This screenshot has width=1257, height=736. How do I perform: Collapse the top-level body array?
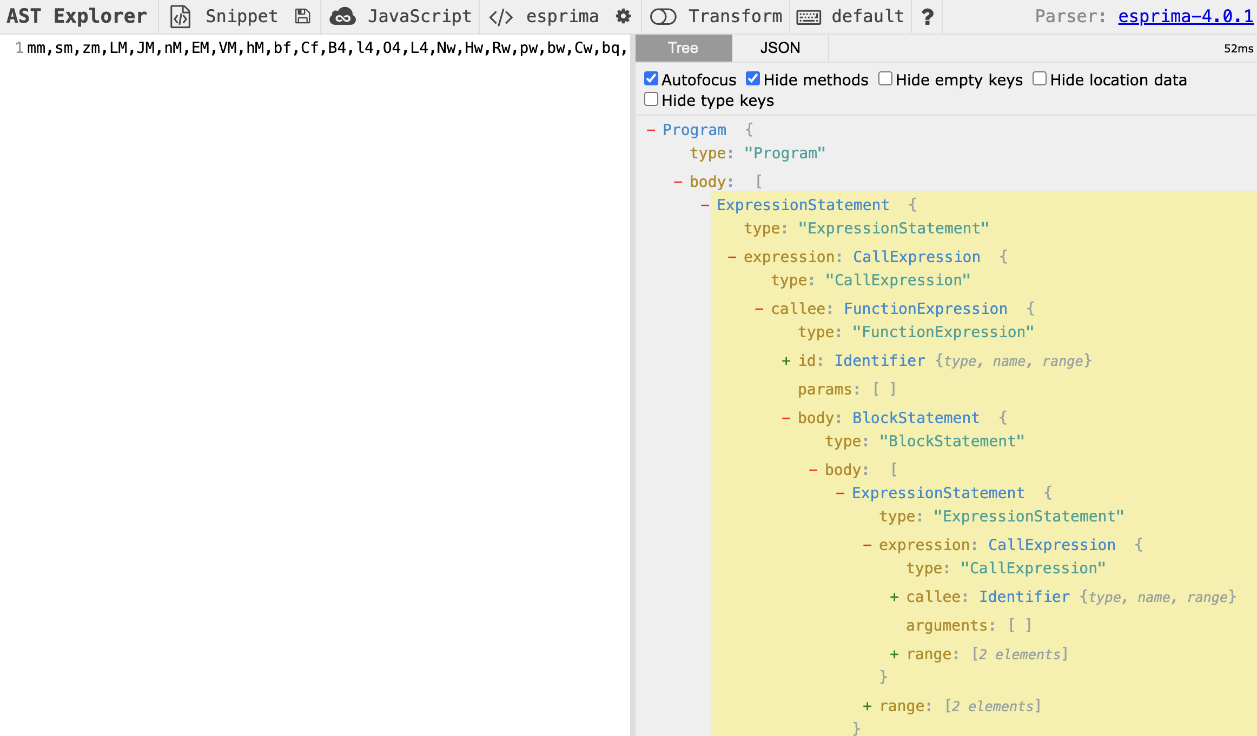[x=678, y=182]
